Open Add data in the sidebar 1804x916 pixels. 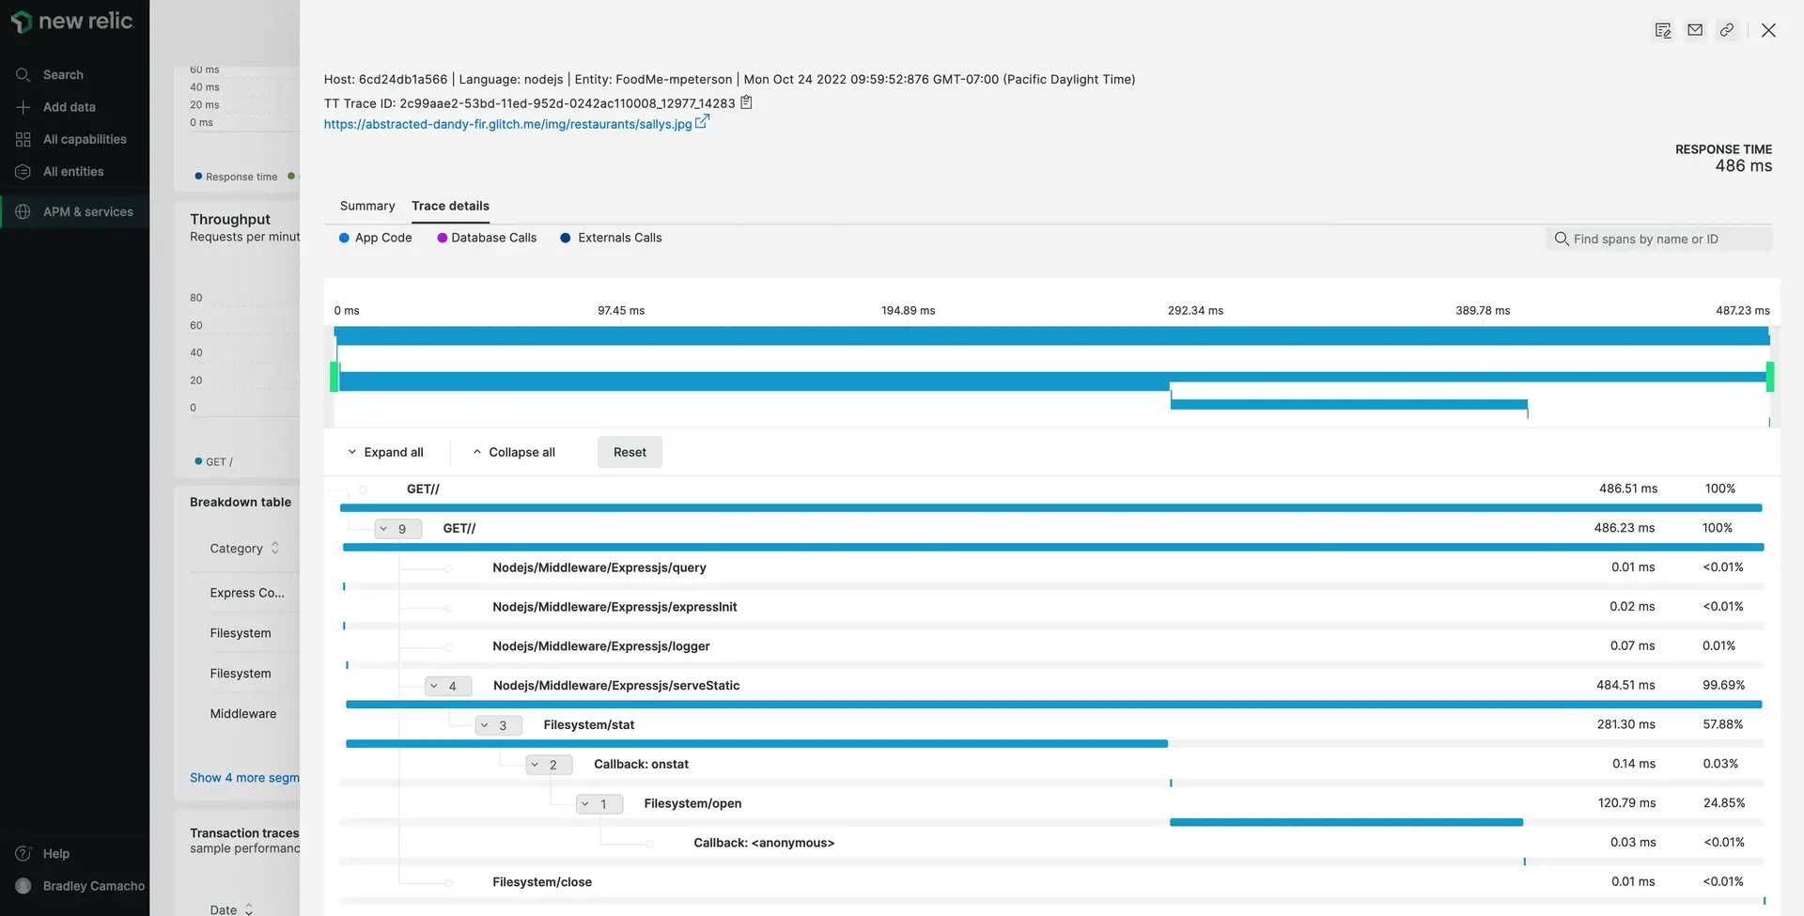(69, 107)
